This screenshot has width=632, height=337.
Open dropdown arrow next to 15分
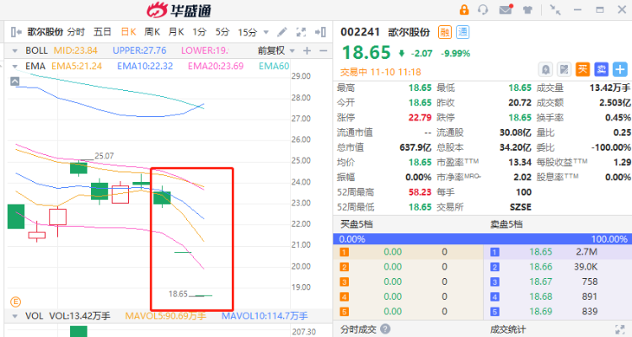[x=266, y=32]
